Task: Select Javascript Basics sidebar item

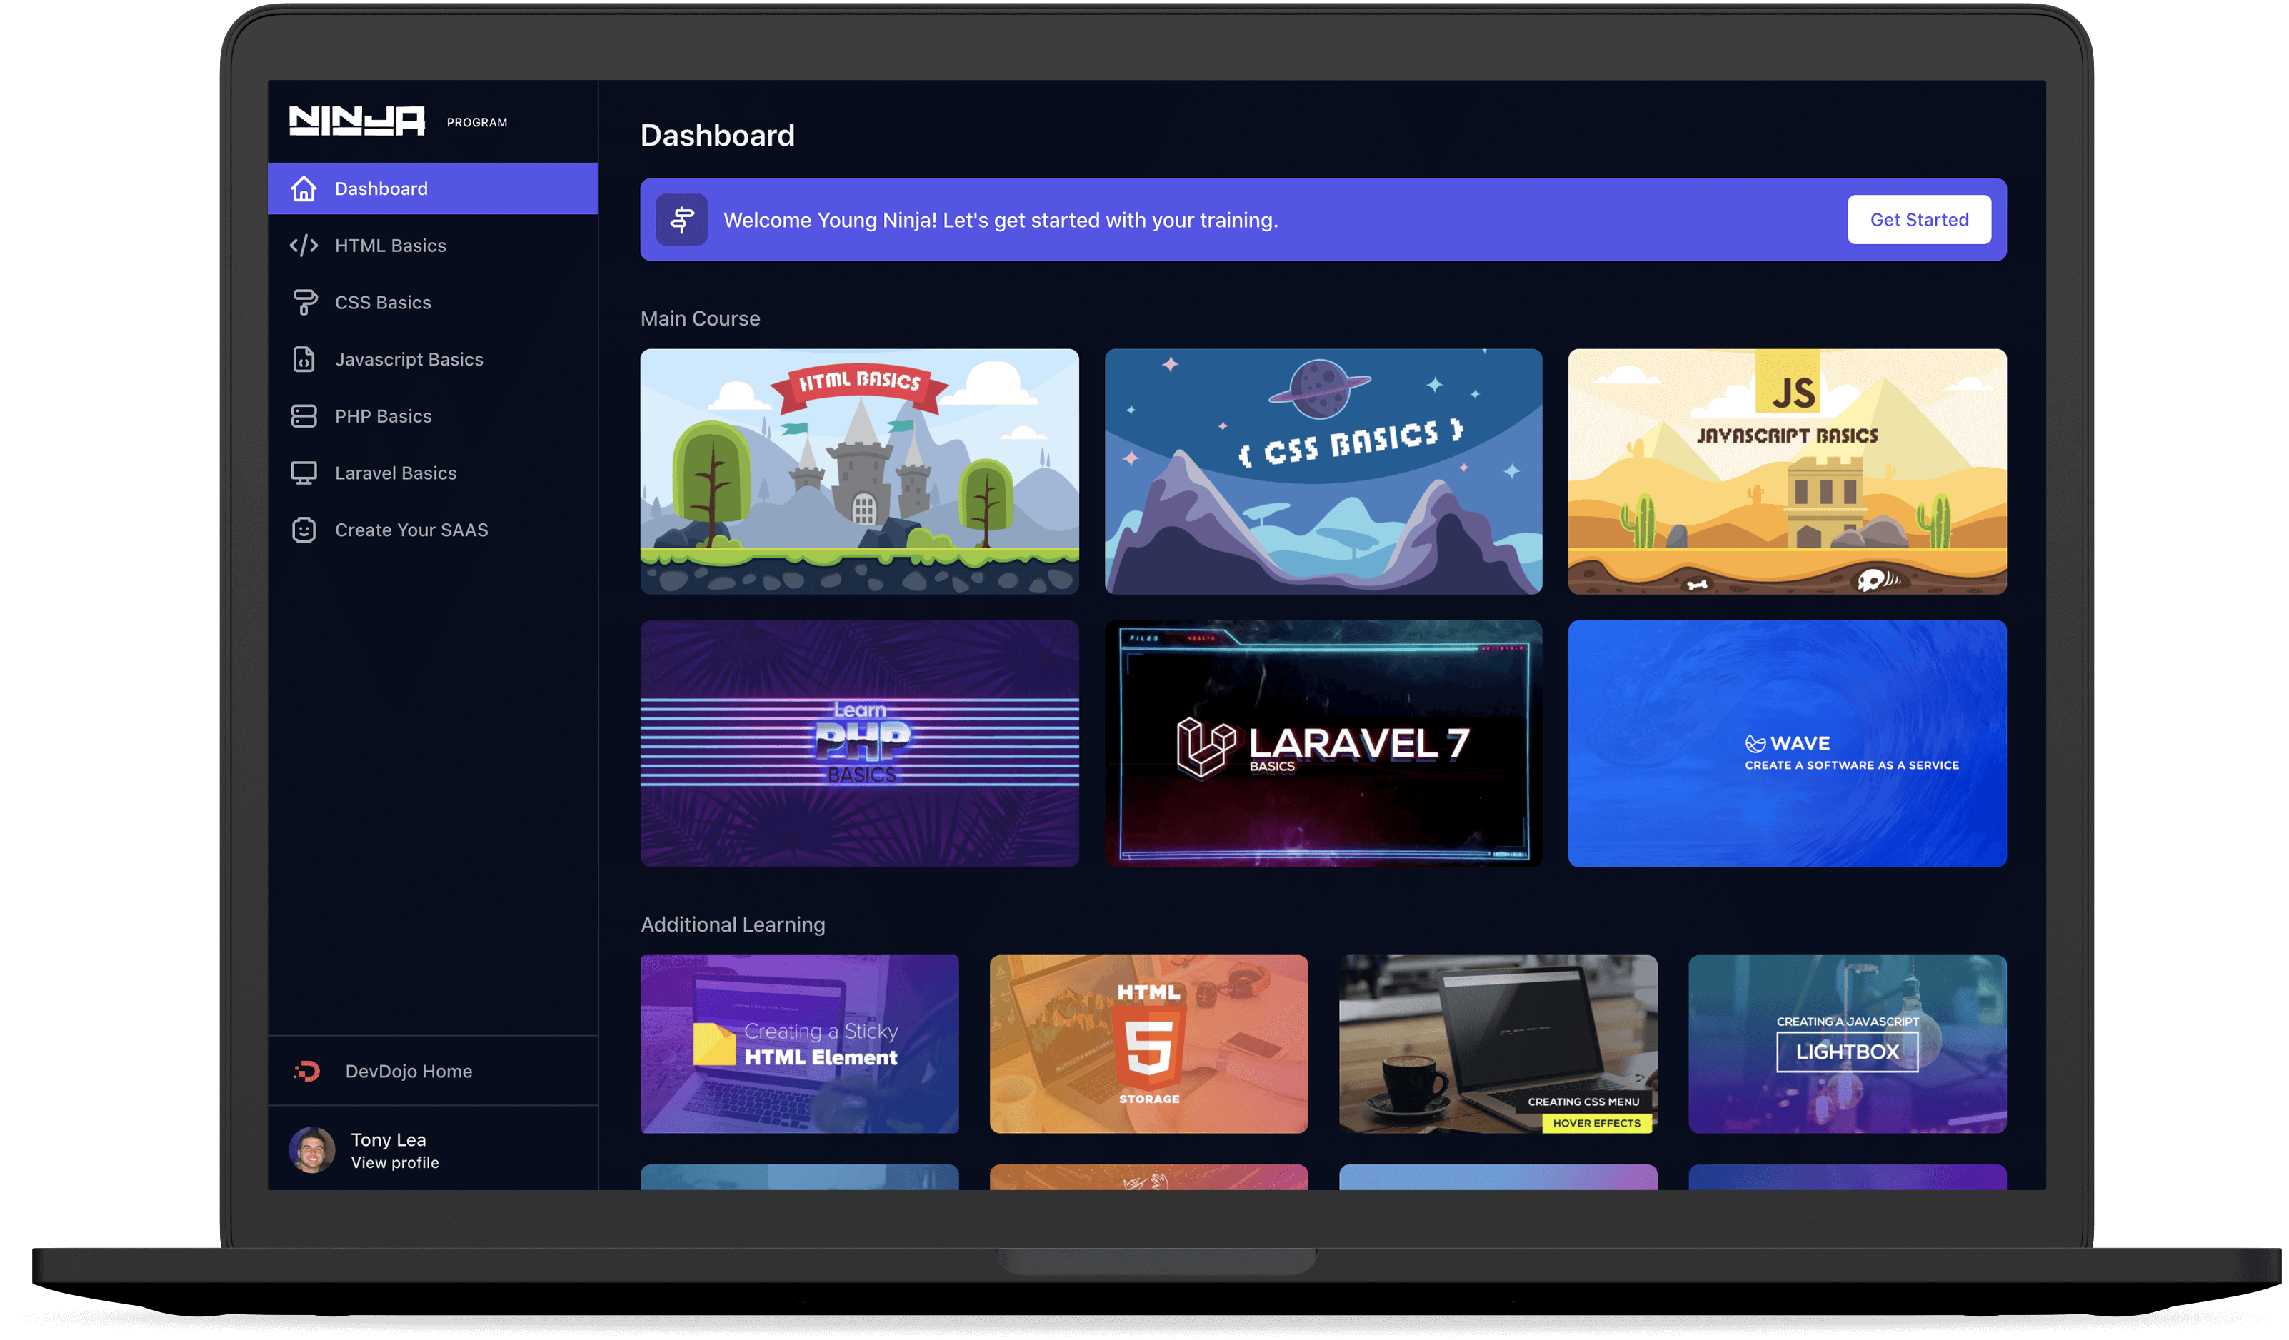Action: coord(432,360)
